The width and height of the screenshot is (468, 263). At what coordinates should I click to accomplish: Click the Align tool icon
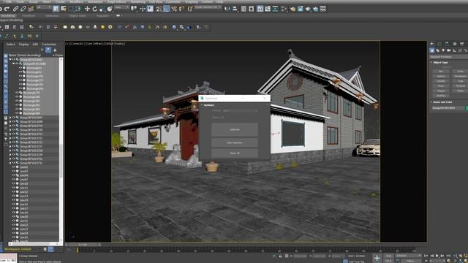click(235, 9)
